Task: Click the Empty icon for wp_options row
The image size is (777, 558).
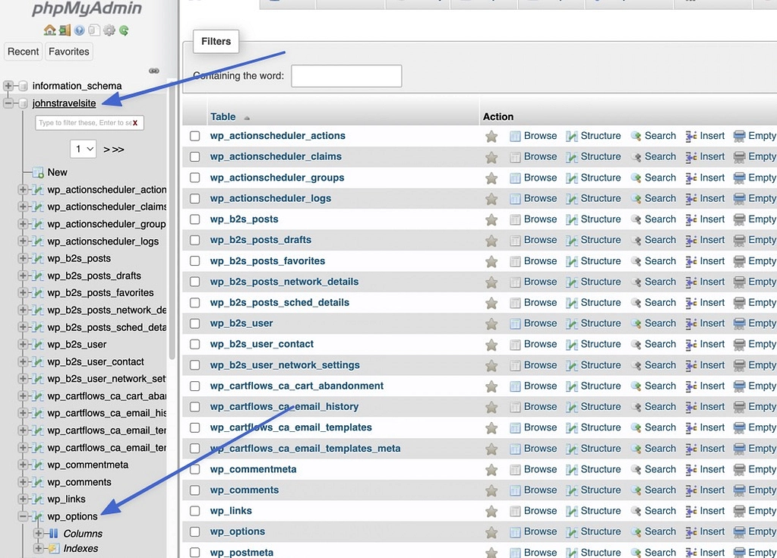Action: [x=739, y=531]
